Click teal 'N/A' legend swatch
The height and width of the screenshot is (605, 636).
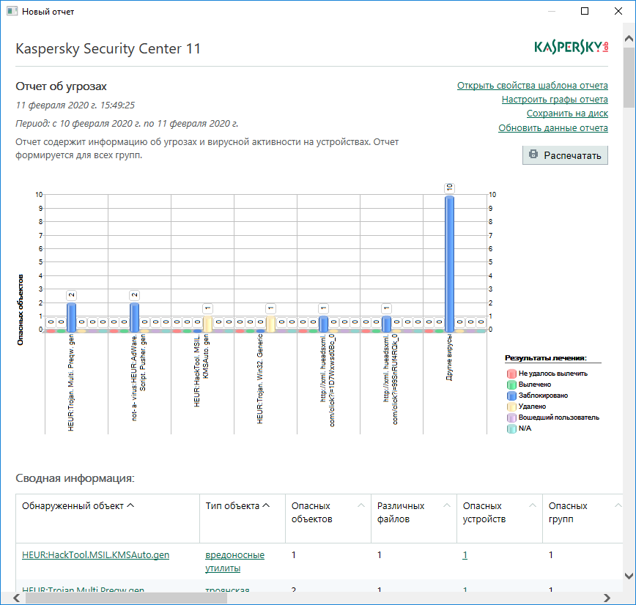tap(511, 428)
